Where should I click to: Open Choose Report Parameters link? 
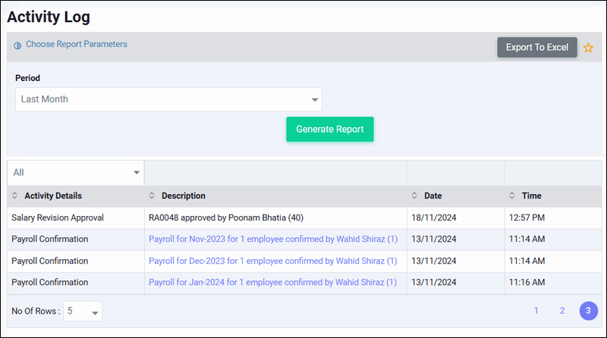click(77, 44)
